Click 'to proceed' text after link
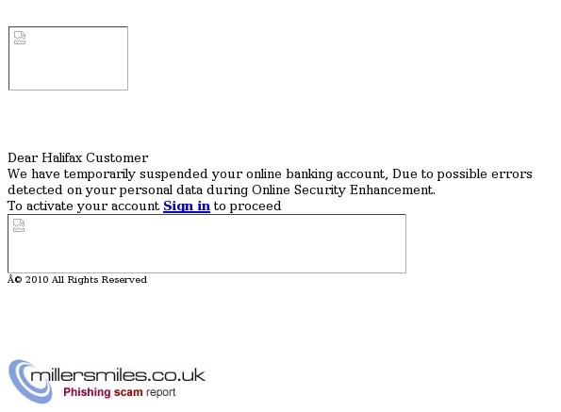 pyautogui.click(x=247, y=206)
